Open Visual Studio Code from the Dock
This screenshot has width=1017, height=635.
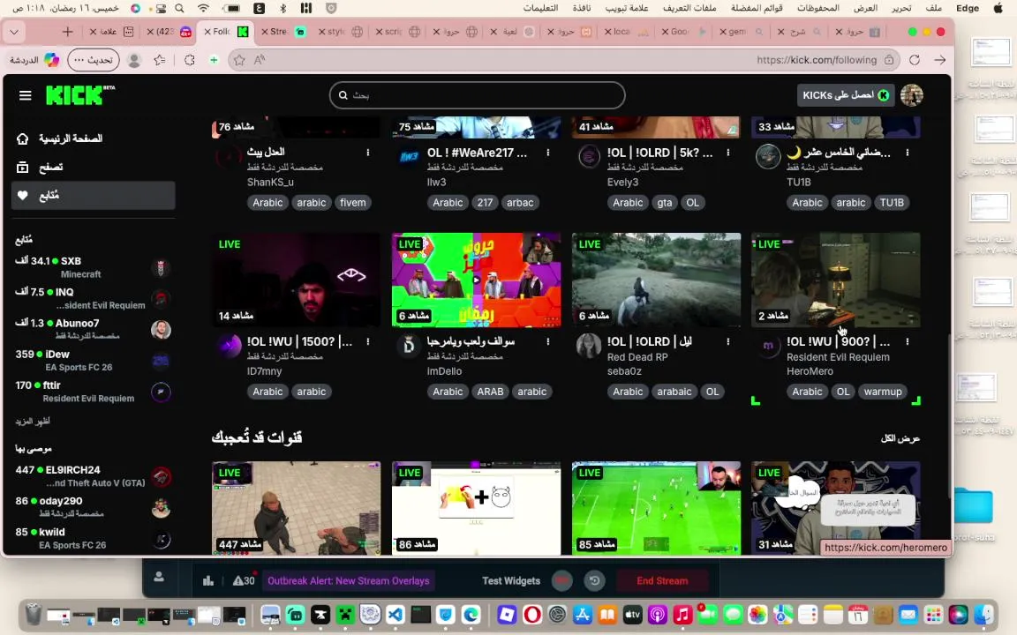pos(395,614)
